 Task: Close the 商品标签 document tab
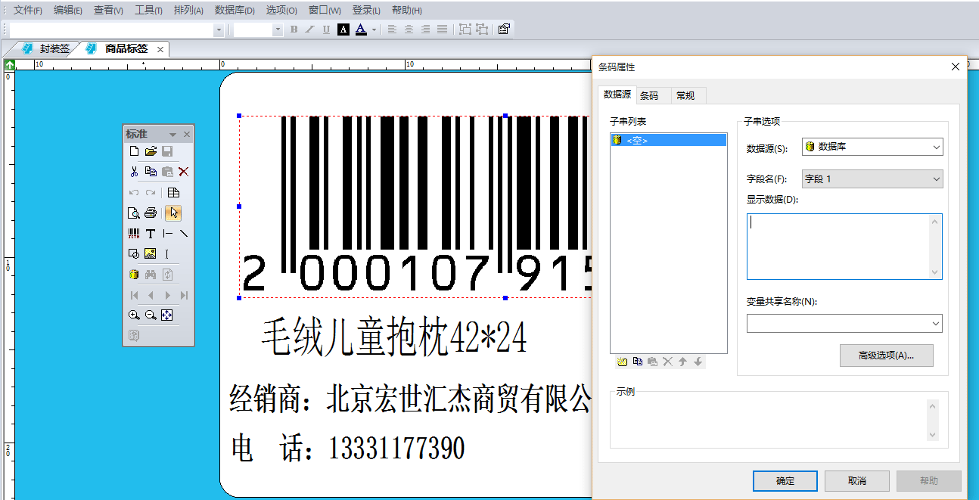pos(160,49)
